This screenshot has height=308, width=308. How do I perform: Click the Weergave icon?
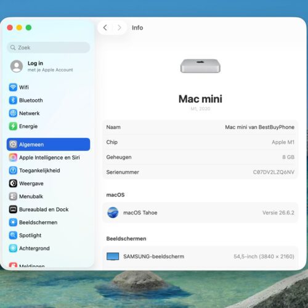(13, 184)
